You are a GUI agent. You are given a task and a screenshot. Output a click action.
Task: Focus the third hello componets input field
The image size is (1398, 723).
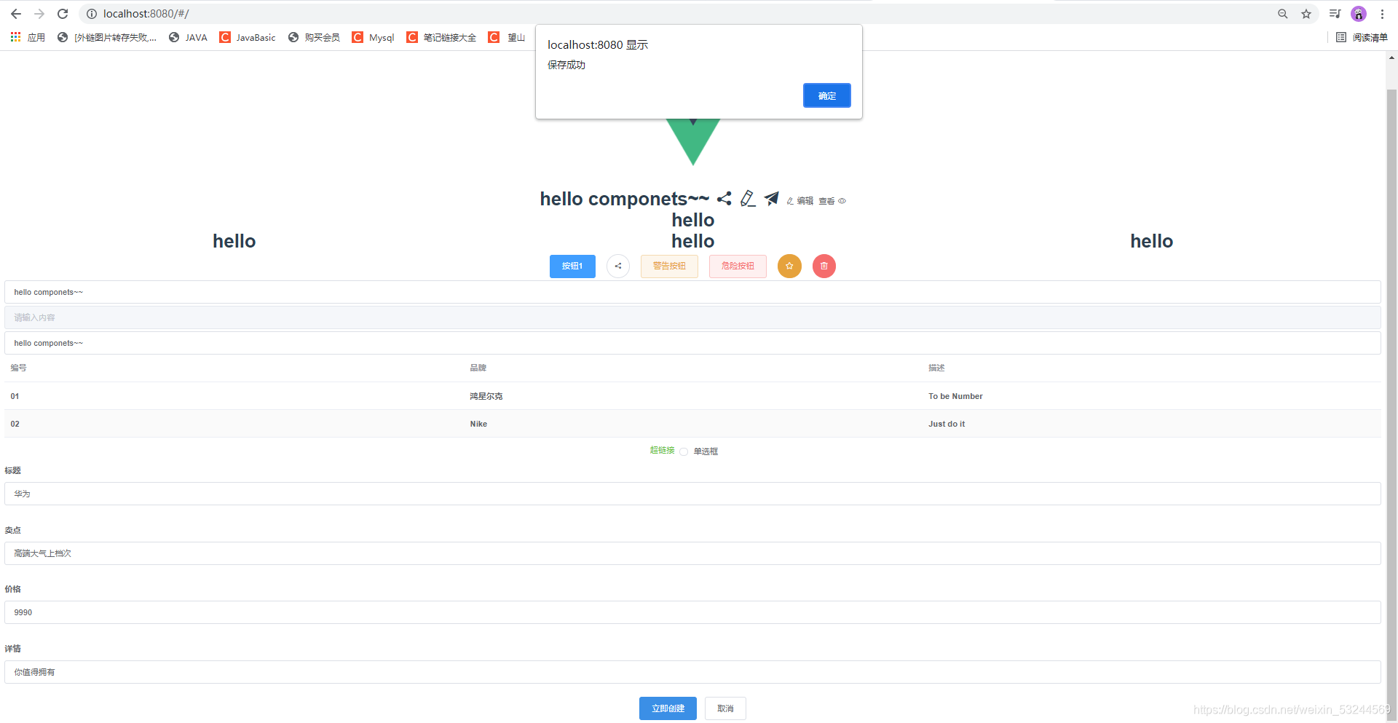tap(692, 343)
